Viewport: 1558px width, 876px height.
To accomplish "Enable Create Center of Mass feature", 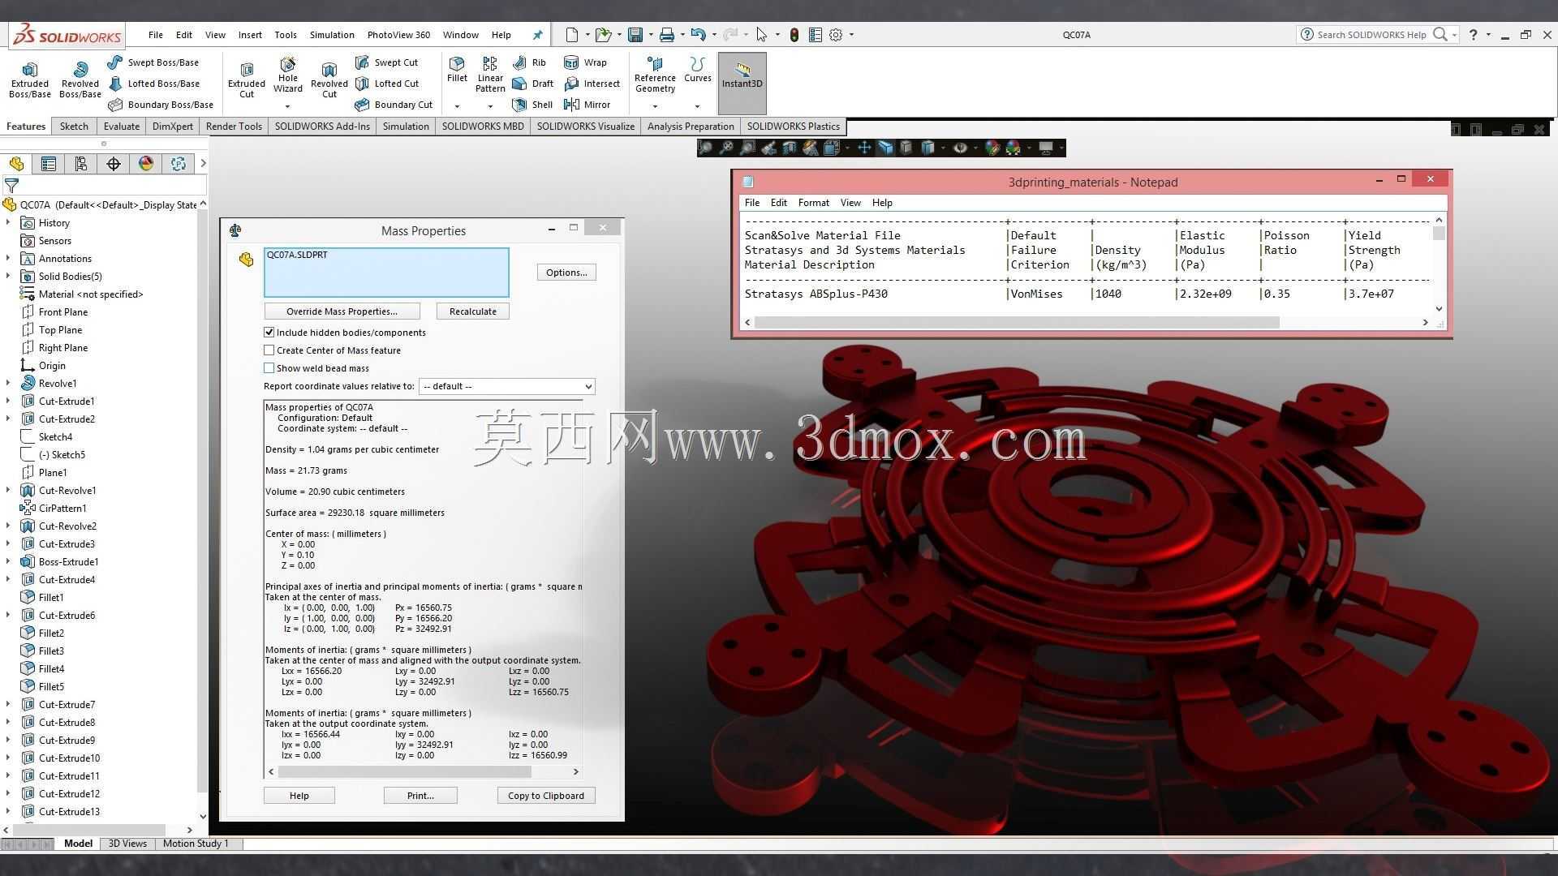I will [269, 350].
